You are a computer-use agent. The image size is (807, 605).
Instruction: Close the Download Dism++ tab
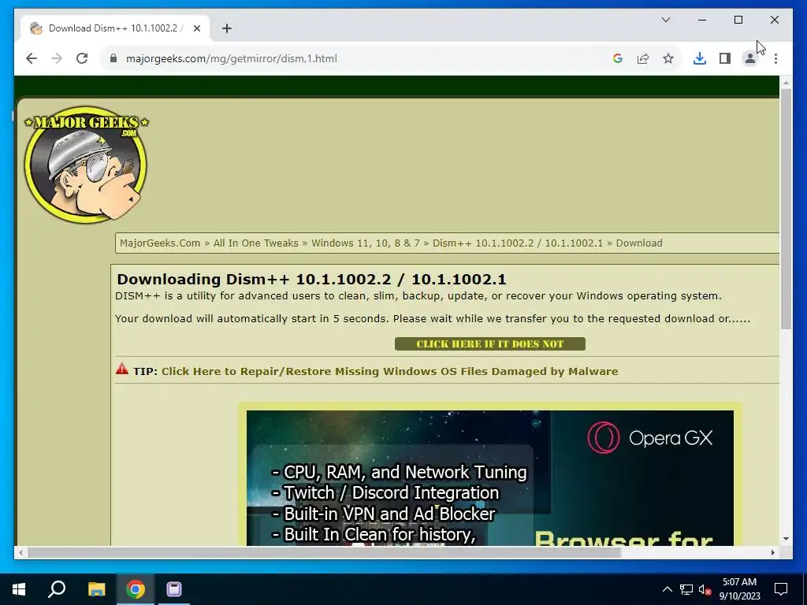point(196,28)
